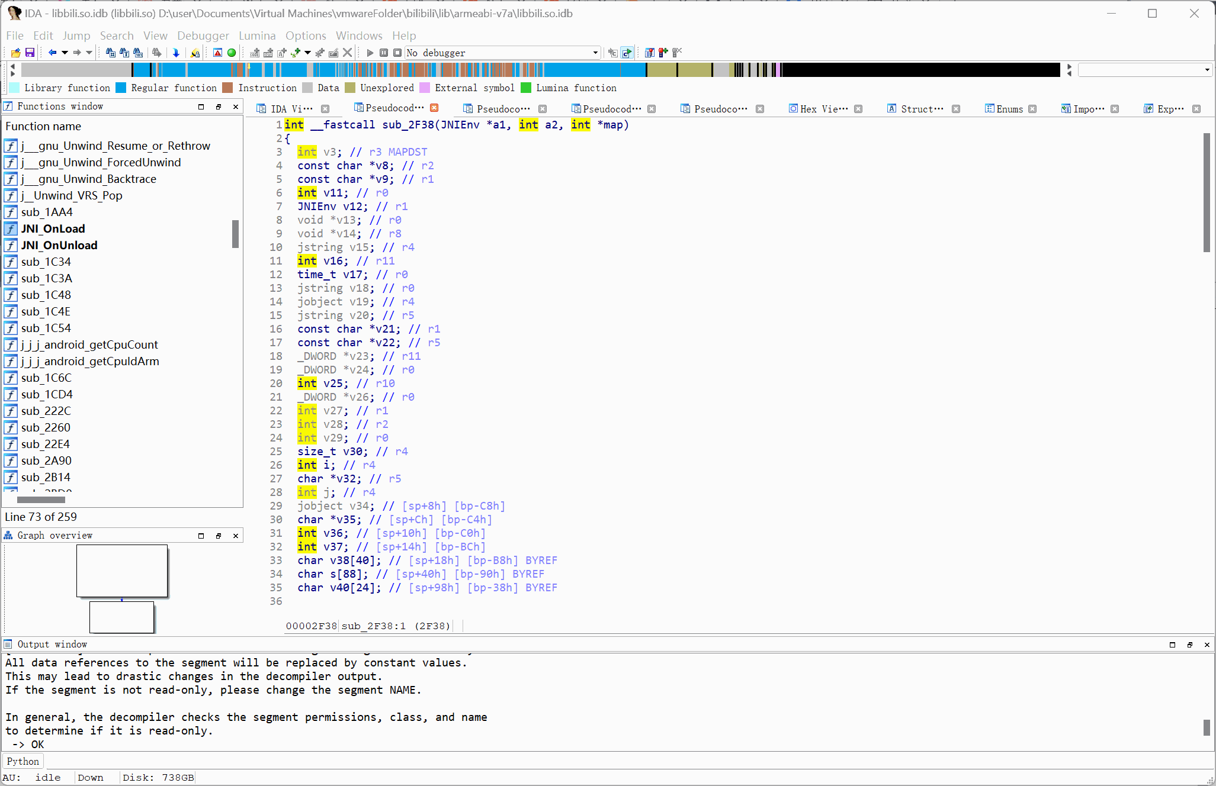Click the Start process play button
This screenshot has height=786, width=1216.
point(370,53)
